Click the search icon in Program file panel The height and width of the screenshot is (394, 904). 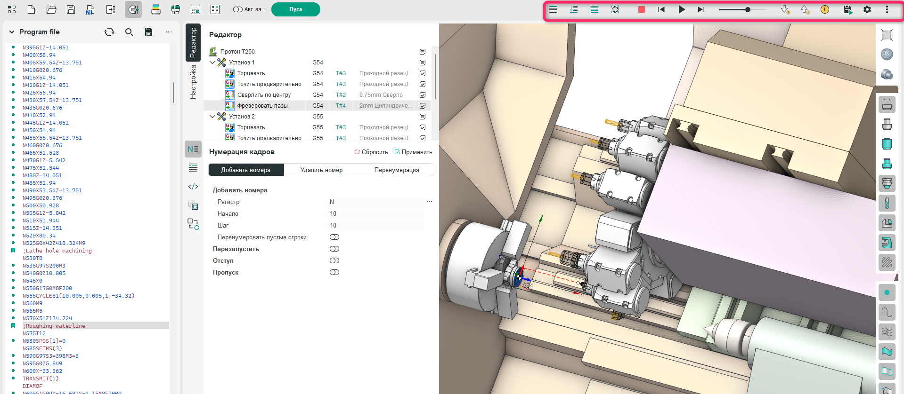[x=129, y=32]
